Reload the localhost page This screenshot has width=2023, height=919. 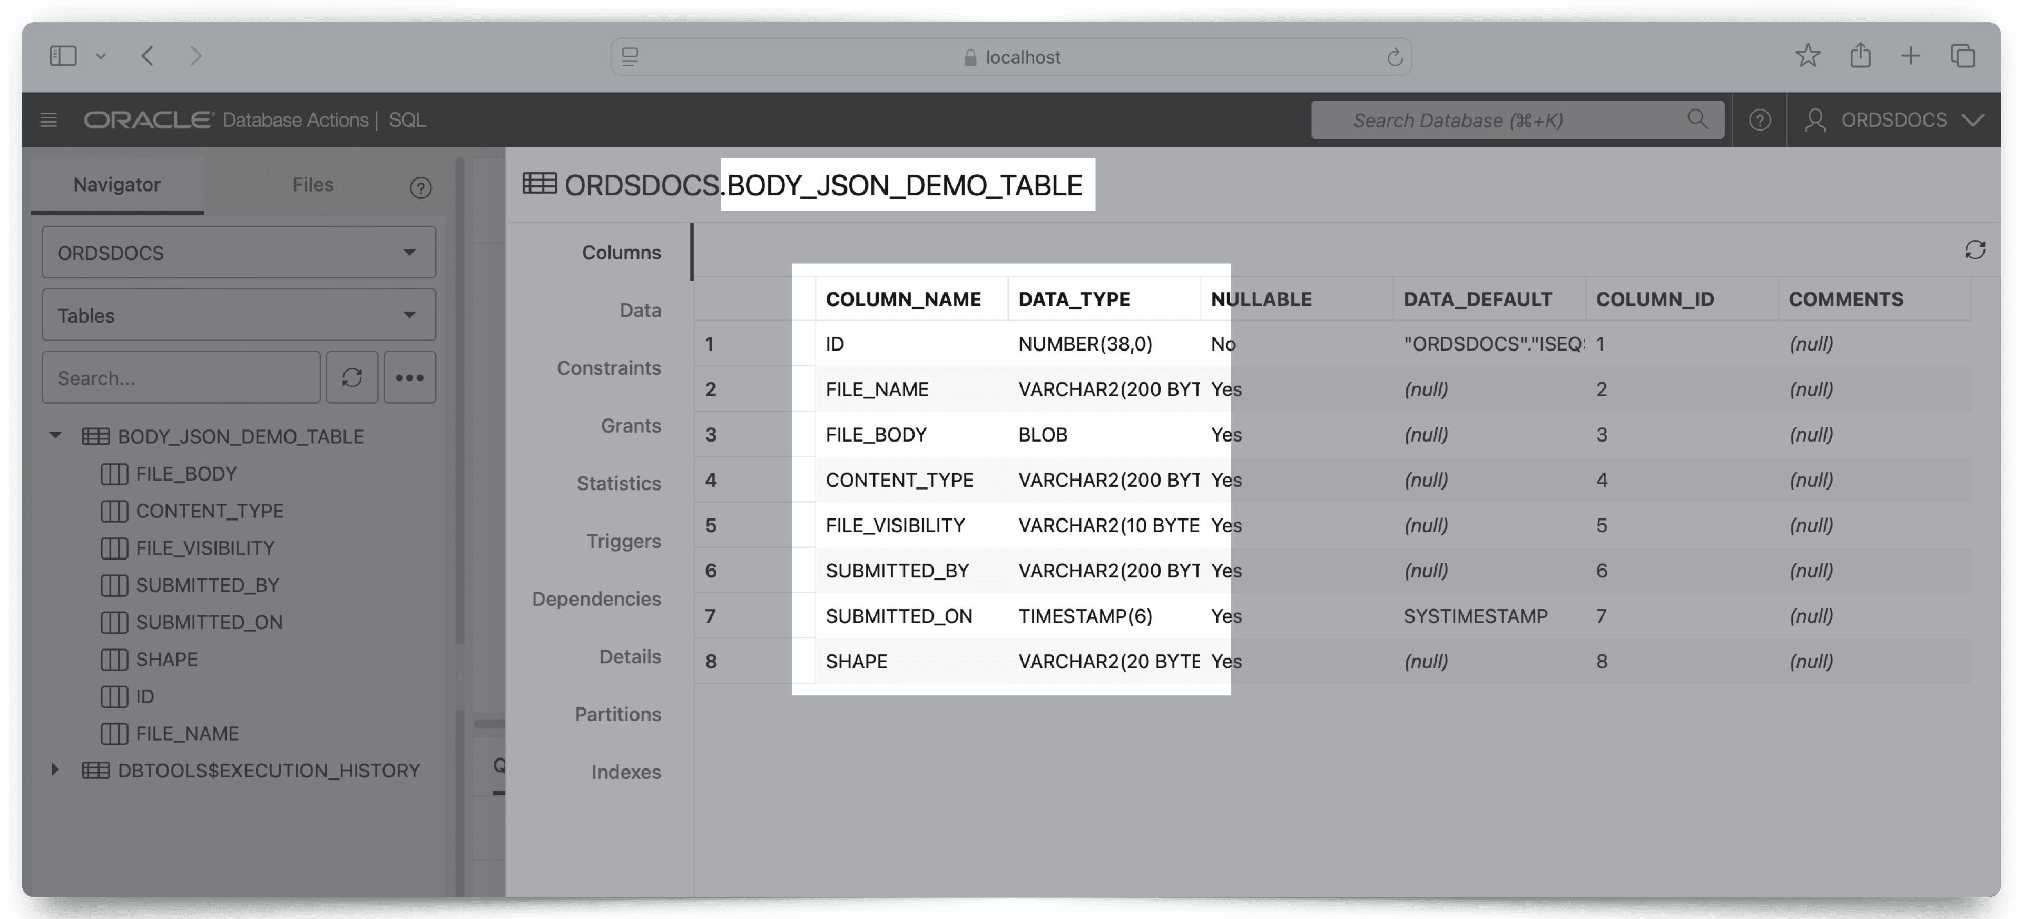click(1394, 57)
